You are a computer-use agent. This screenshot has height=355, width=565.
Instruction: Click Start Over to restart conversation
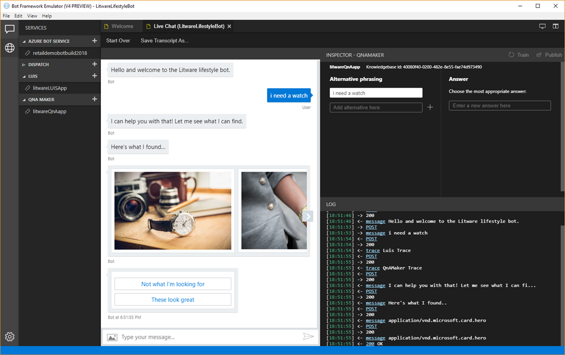click(118, 40)
